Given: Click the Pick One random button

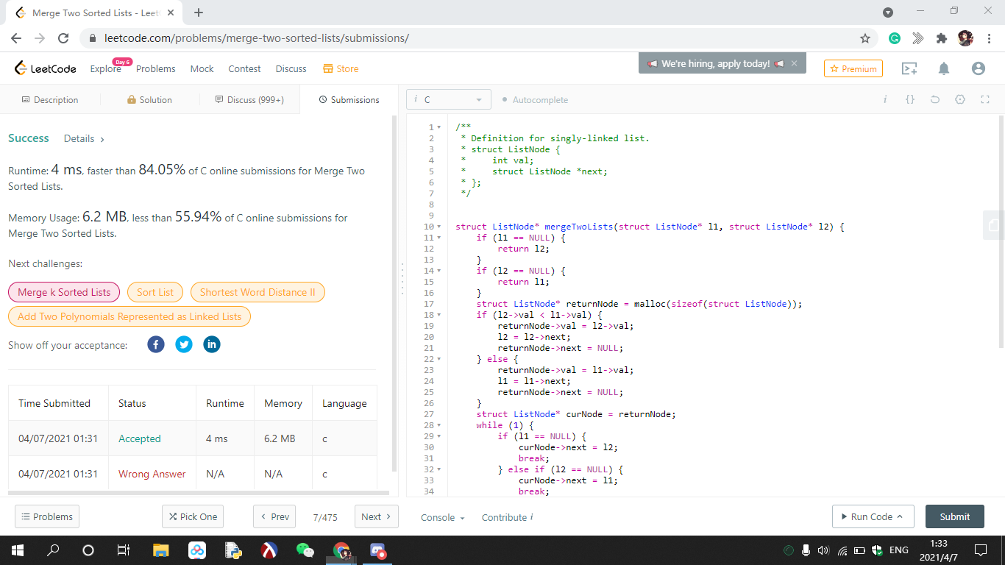Looking at the screenshot, I should click(x=193, y=516).
